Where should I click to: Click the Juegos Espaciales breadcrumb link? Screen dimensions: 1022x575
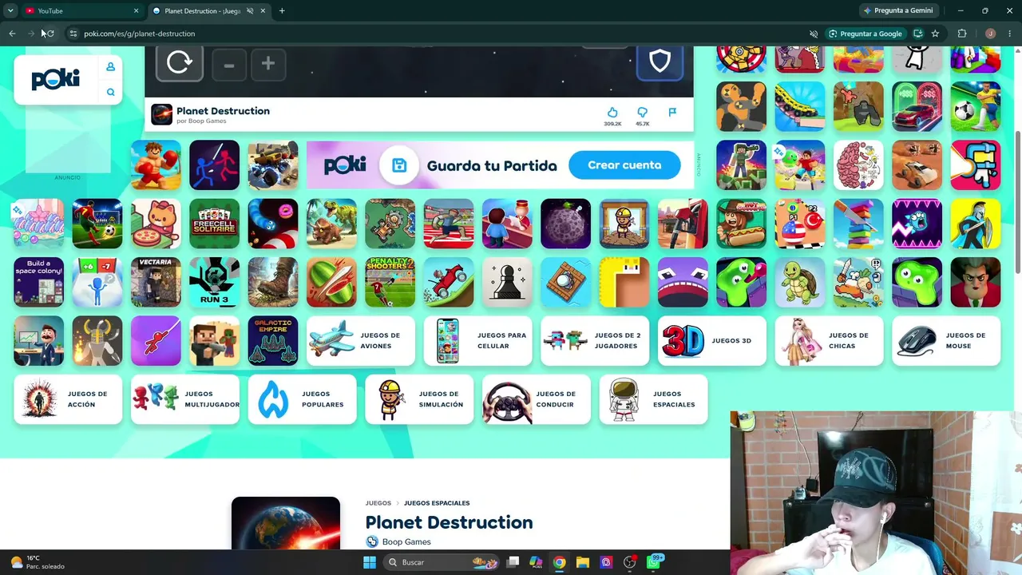pos(437,503)
